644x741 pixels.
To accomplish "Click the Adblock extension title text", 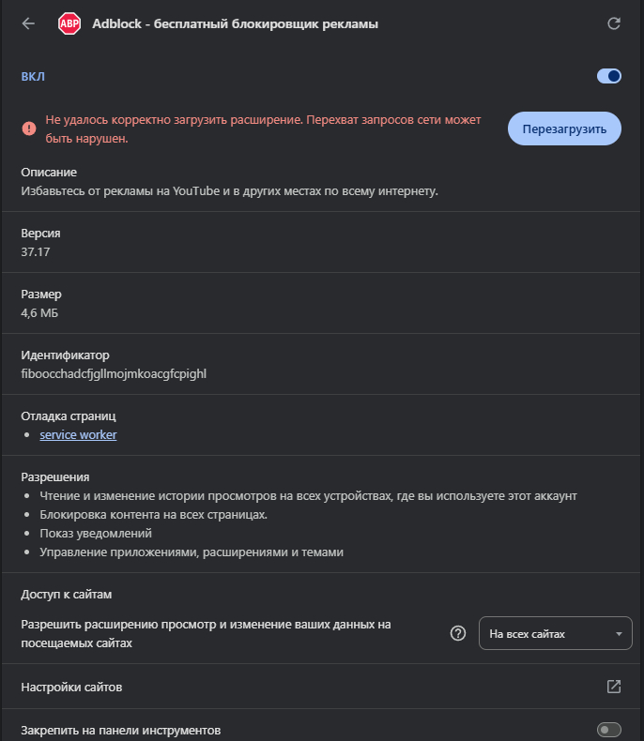I will (x=236, y=23).
